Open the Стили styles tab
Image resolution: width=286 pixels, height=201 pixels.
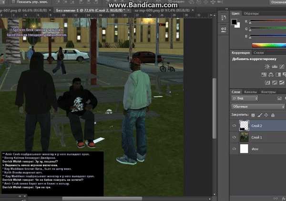[x=259, y=53]
